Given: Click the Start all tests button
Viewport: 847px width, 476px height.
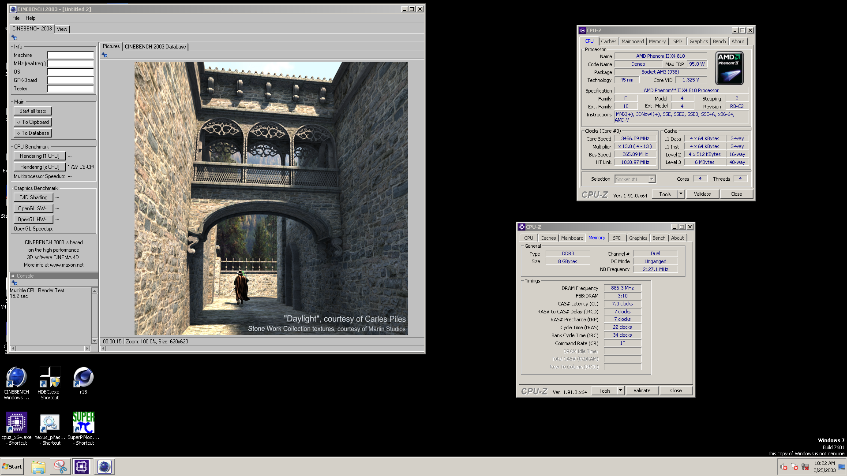Looking at the screenshot, I should click(33, 111).
